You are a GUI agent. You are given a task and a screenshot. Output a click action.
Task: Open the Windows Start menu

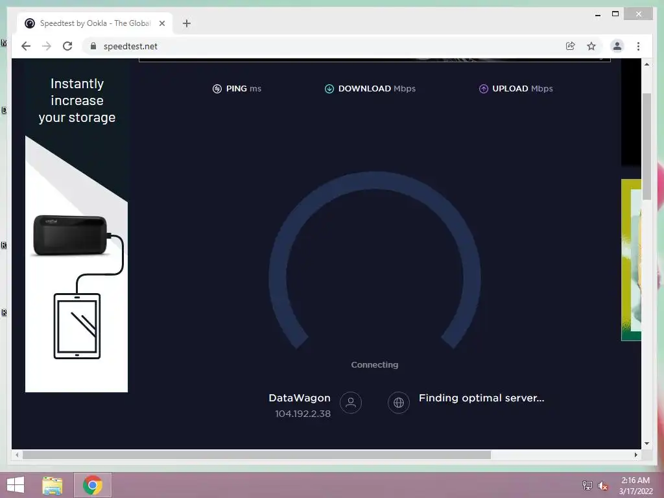click(x=16, y=485)
